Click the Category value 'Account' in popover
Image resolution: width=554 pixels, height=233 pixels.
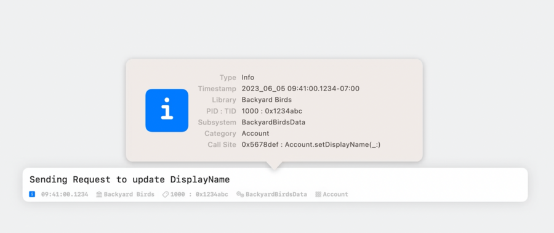click(x=255, y=134)
